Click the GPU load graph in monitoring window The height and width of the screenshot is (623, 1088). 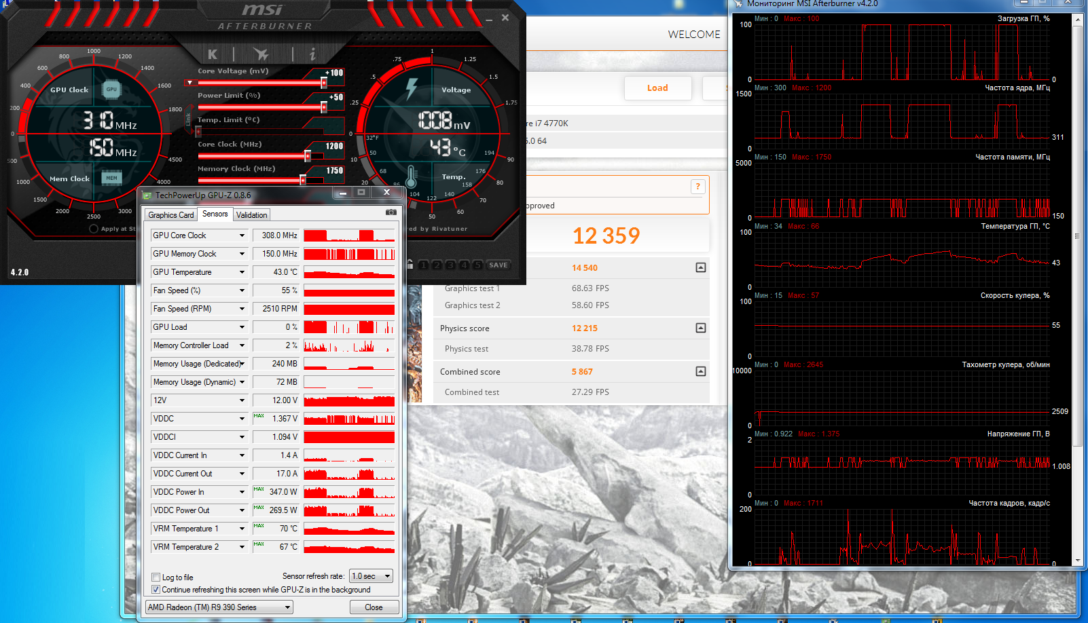[903, 52]
